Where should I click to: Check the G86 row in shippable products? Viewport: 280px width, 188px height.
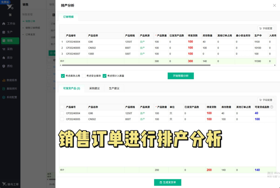coord(62,113)
